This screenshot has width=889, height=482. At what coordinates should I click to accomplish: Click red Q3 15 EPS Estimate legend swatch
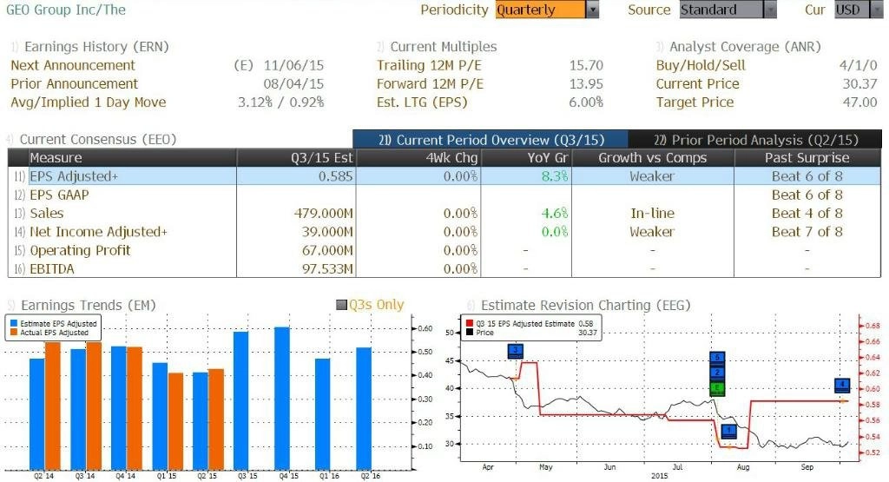point(470,323)
